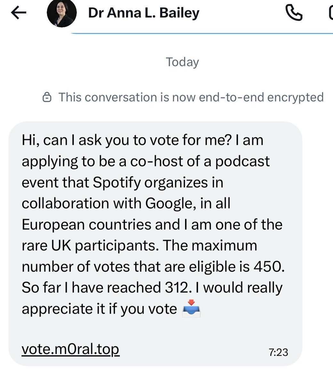Screen dimensions: 333x384
Task: Tap the words European countries in the message
Action: click(86, 225)
